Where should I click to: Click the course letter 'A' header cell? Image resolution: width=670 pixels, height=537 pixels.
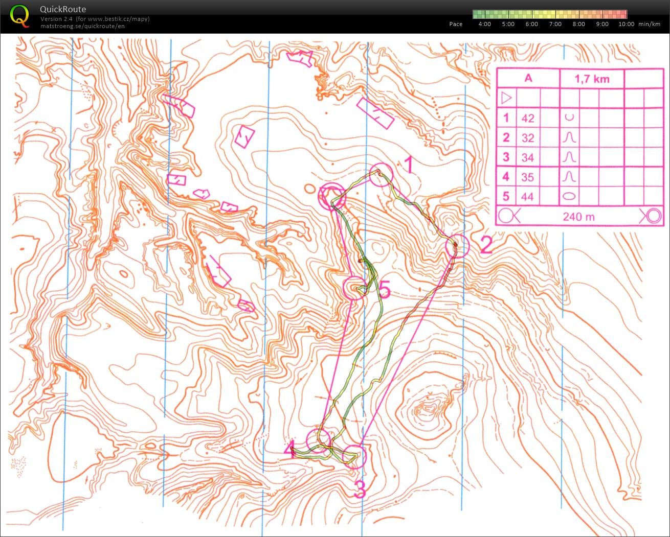(x=528, y=78)
